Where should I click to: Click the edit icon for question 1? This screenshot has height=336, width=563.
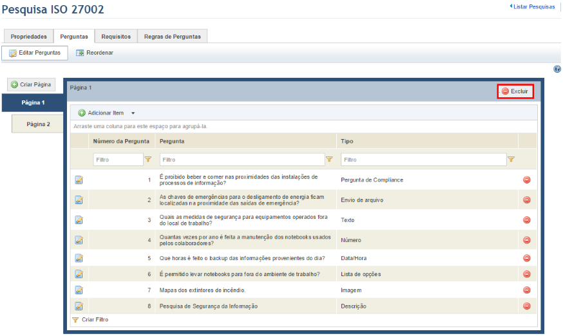[79, 180]
